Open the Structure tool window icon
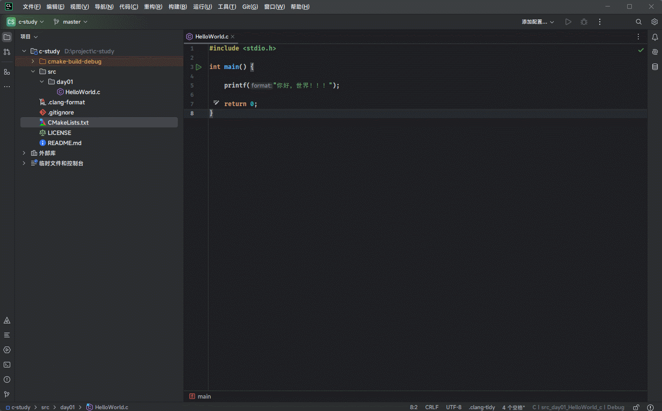The height and width of the screenshot is (411, 662). (x=7, y=72)
